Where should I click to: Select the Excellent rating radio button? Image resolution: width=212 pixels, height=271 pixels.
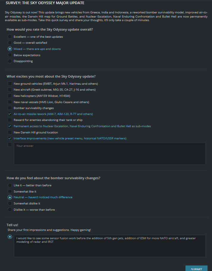(x=10, y=37)
